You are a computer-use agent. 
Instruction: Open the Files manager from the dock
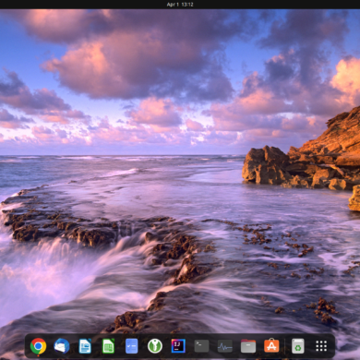(x=248, y=346)
